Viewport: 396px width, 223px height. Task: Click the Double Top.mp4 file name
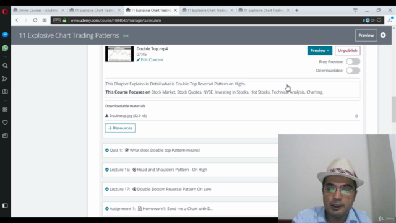pyautogui.click(x=152, y=48)
